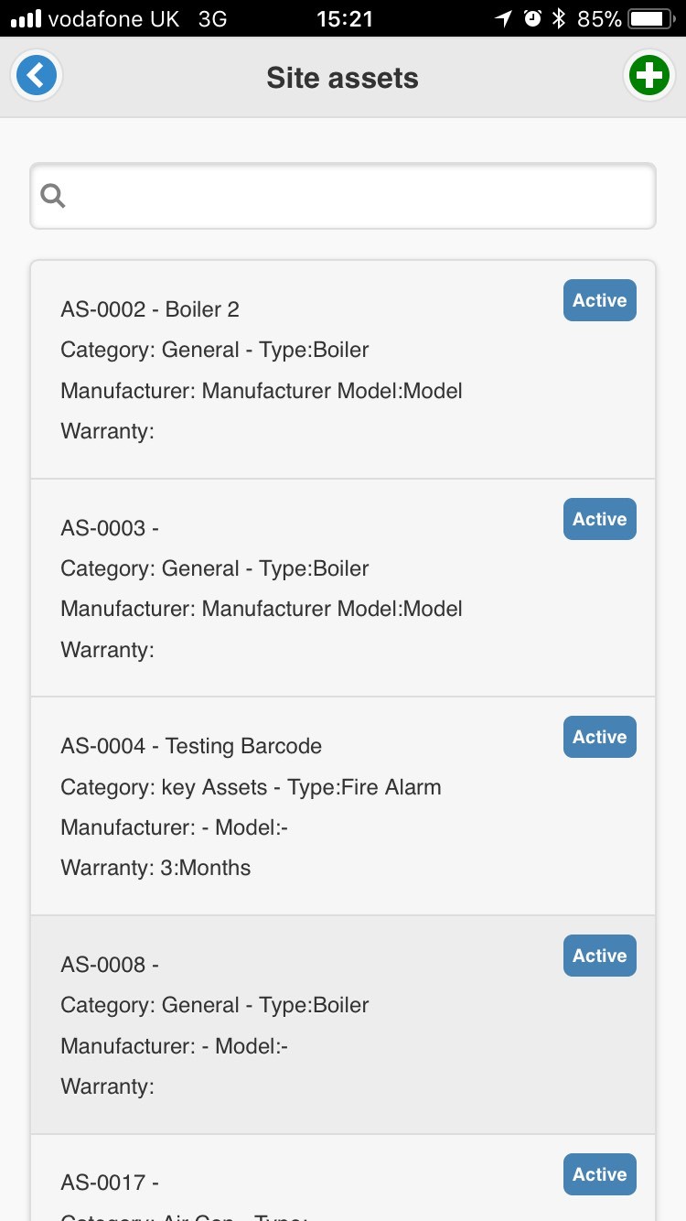Open the AS-0002 - Boiler 2 asset
The image size is (686, 1221).
343,370
